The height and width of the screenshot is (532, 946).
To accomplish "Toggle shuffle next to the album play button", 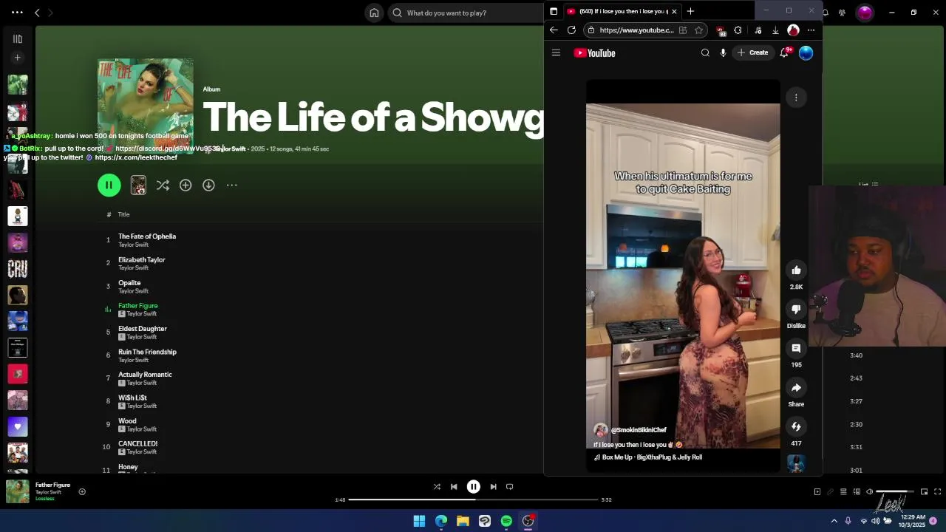I will pyautogui.click(x=163, y=185).
